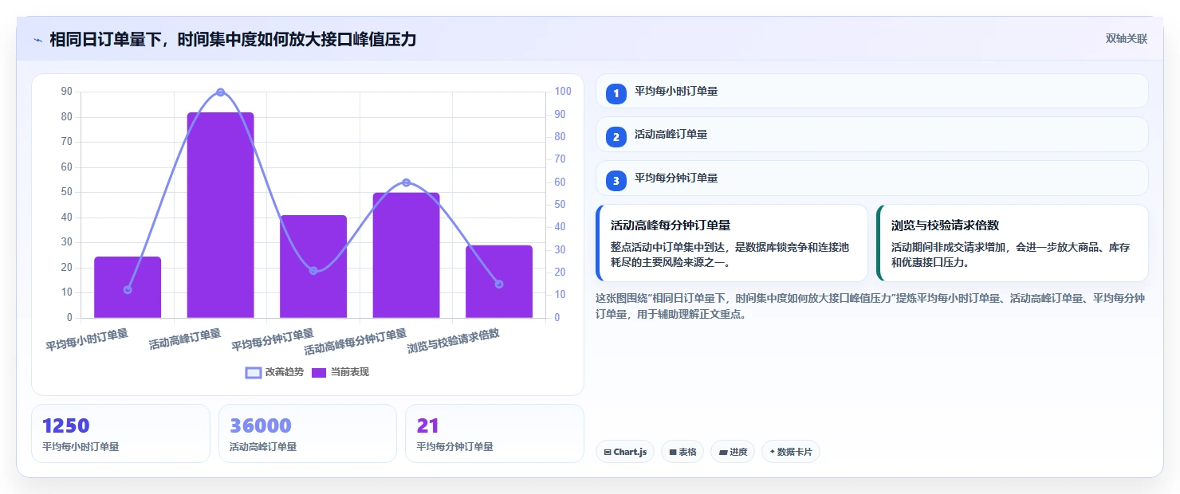Click the 进度 tag's icon

(722, 452)
